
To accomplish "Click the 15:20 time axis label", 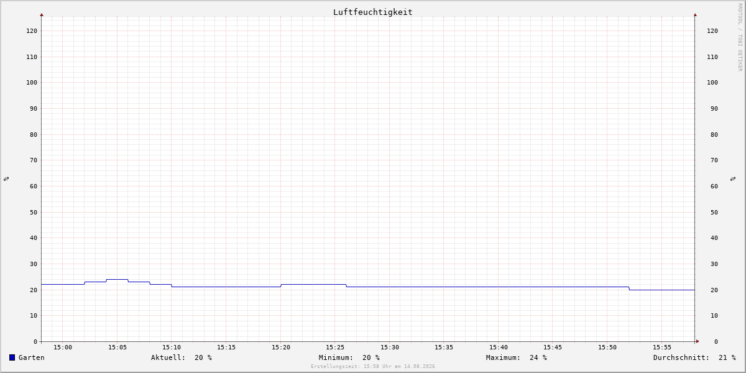I will tap(281, 348).
